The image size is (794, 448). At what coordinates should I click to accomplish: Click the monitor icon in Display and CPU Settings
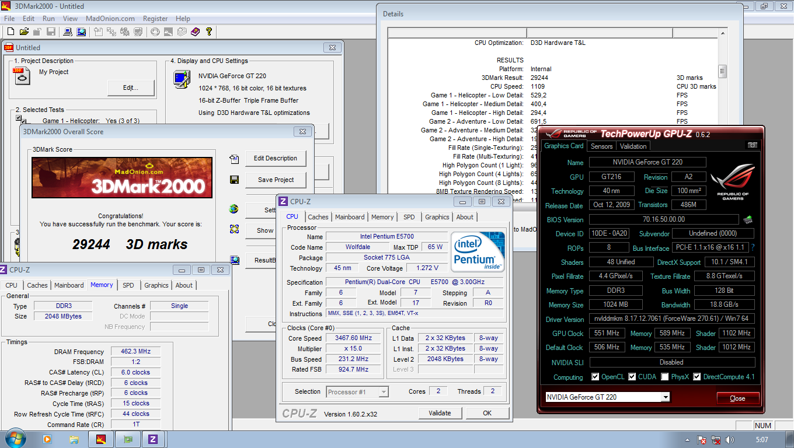[x=182, y=79]
